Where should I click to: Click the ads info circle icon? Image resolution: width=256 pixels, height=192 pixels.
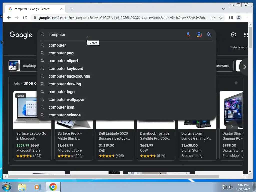pyautogui.click(x=236, y=83)
